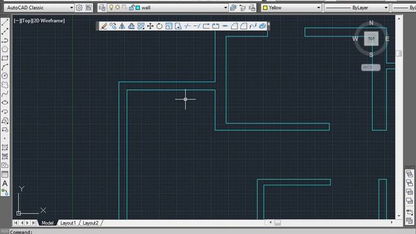
Task: Select the Arc tool
Action: (5, 67)
